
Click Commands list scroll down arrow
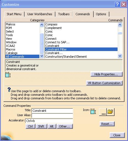120,56
